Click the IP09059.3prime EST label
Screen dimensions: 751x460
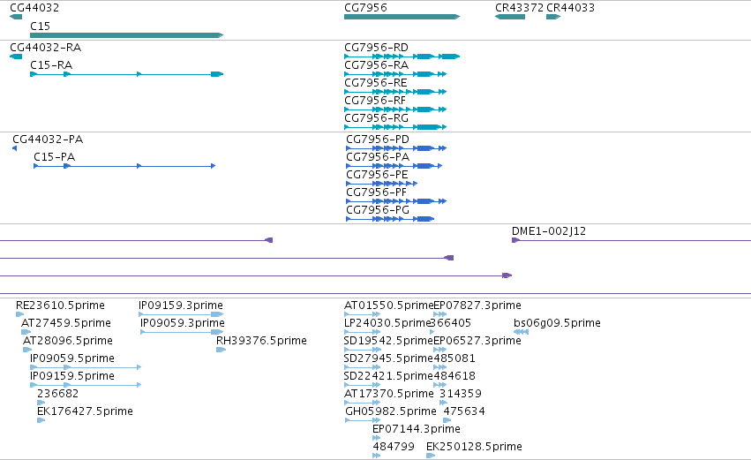tap(183, 323)
